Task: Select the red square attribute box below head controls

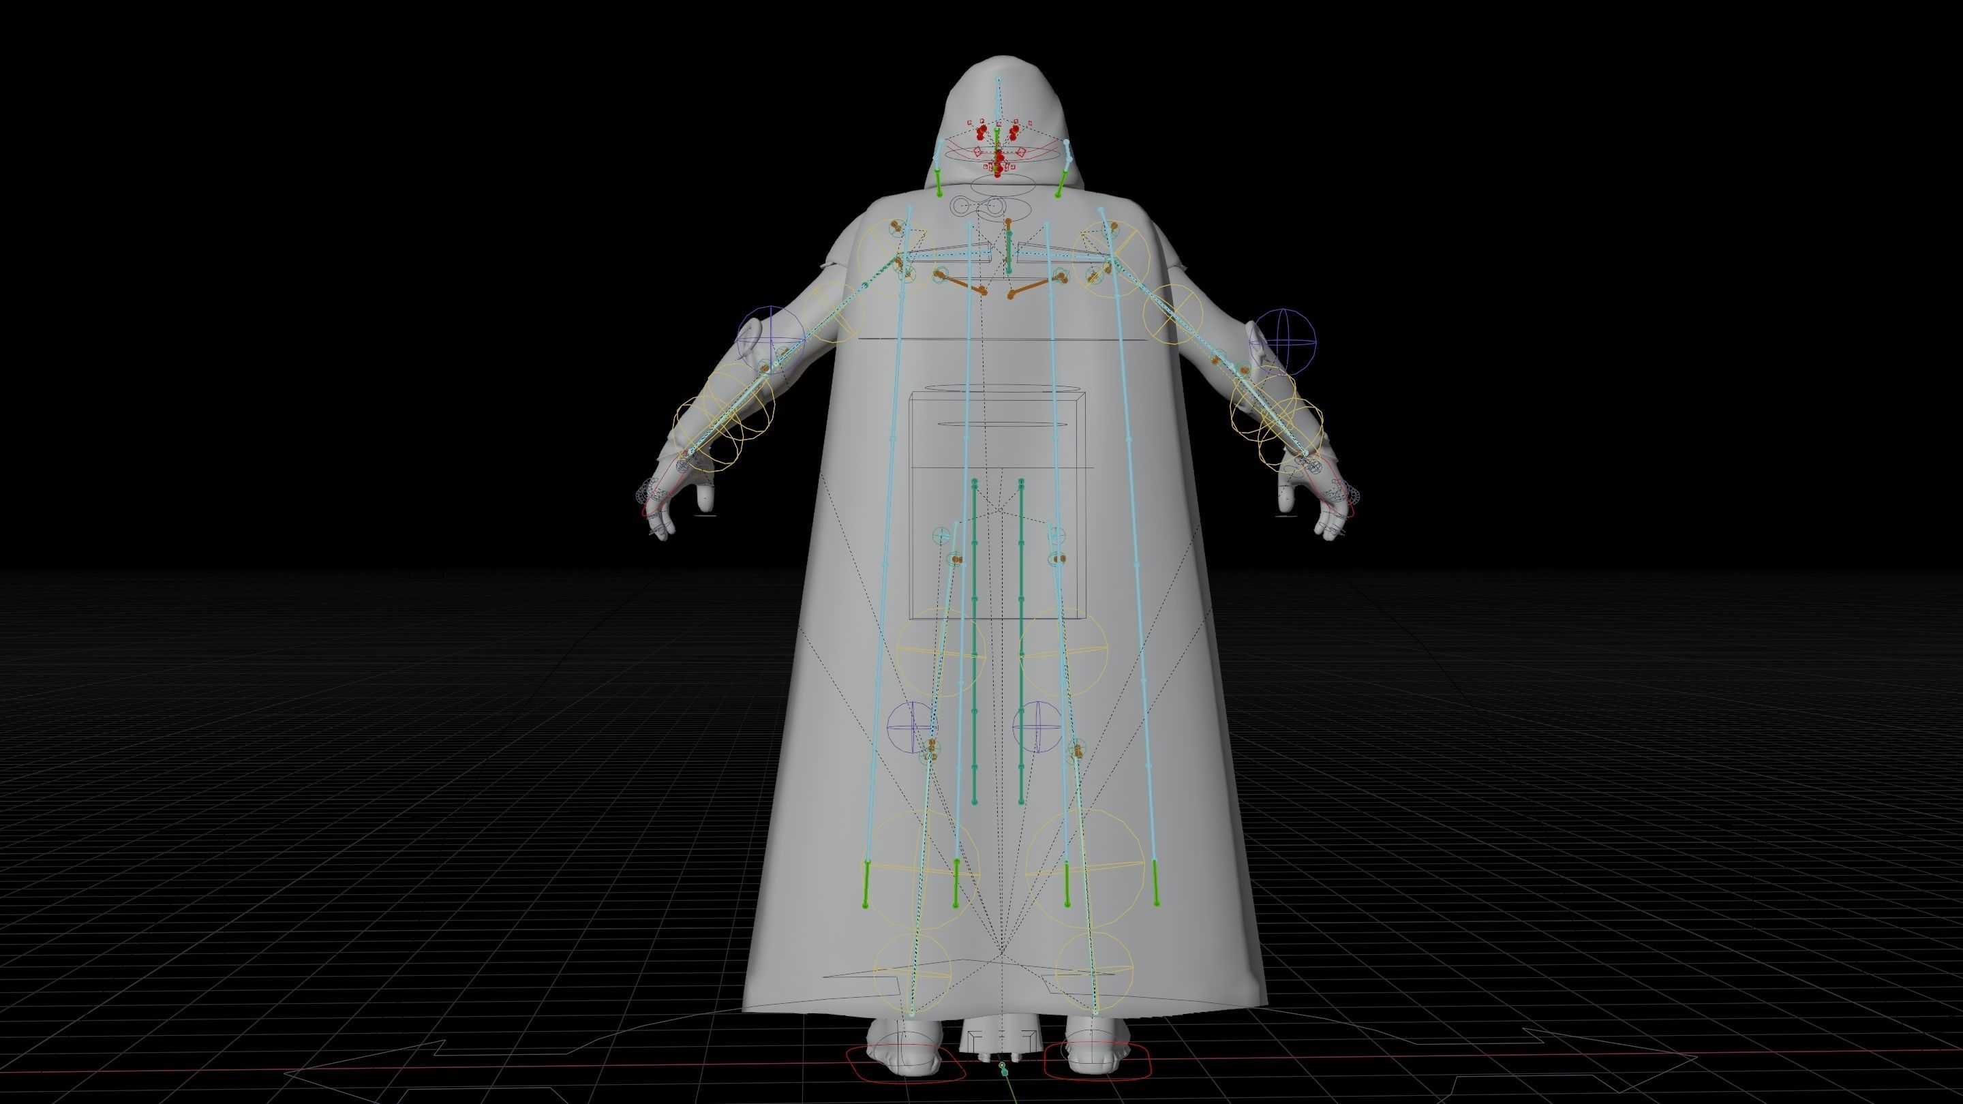Action: (987, 169)
